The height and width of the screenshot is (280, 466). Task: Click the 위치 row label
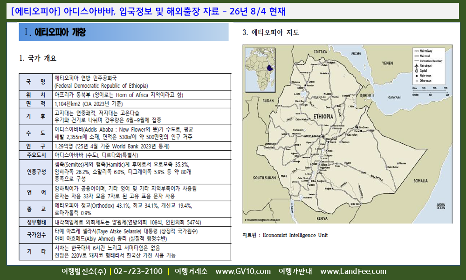pos(36,95)
